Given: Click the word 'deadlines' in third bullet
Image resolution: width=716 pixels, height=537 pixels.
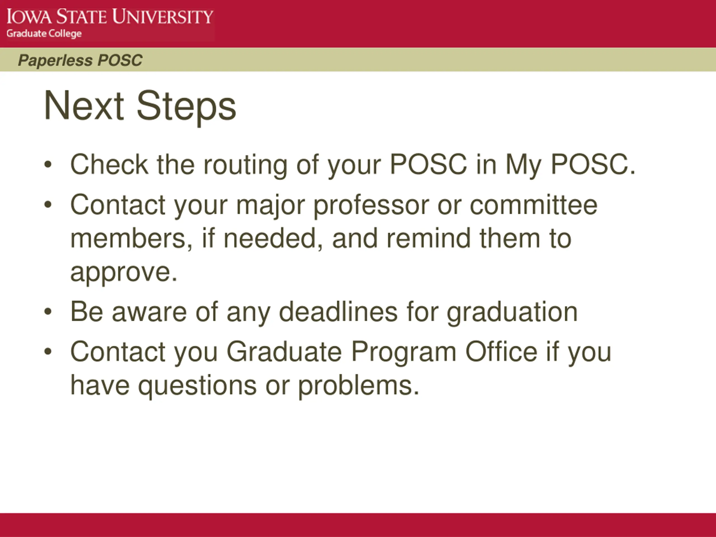Looking at the screenshot, I should tap(338, 311).
